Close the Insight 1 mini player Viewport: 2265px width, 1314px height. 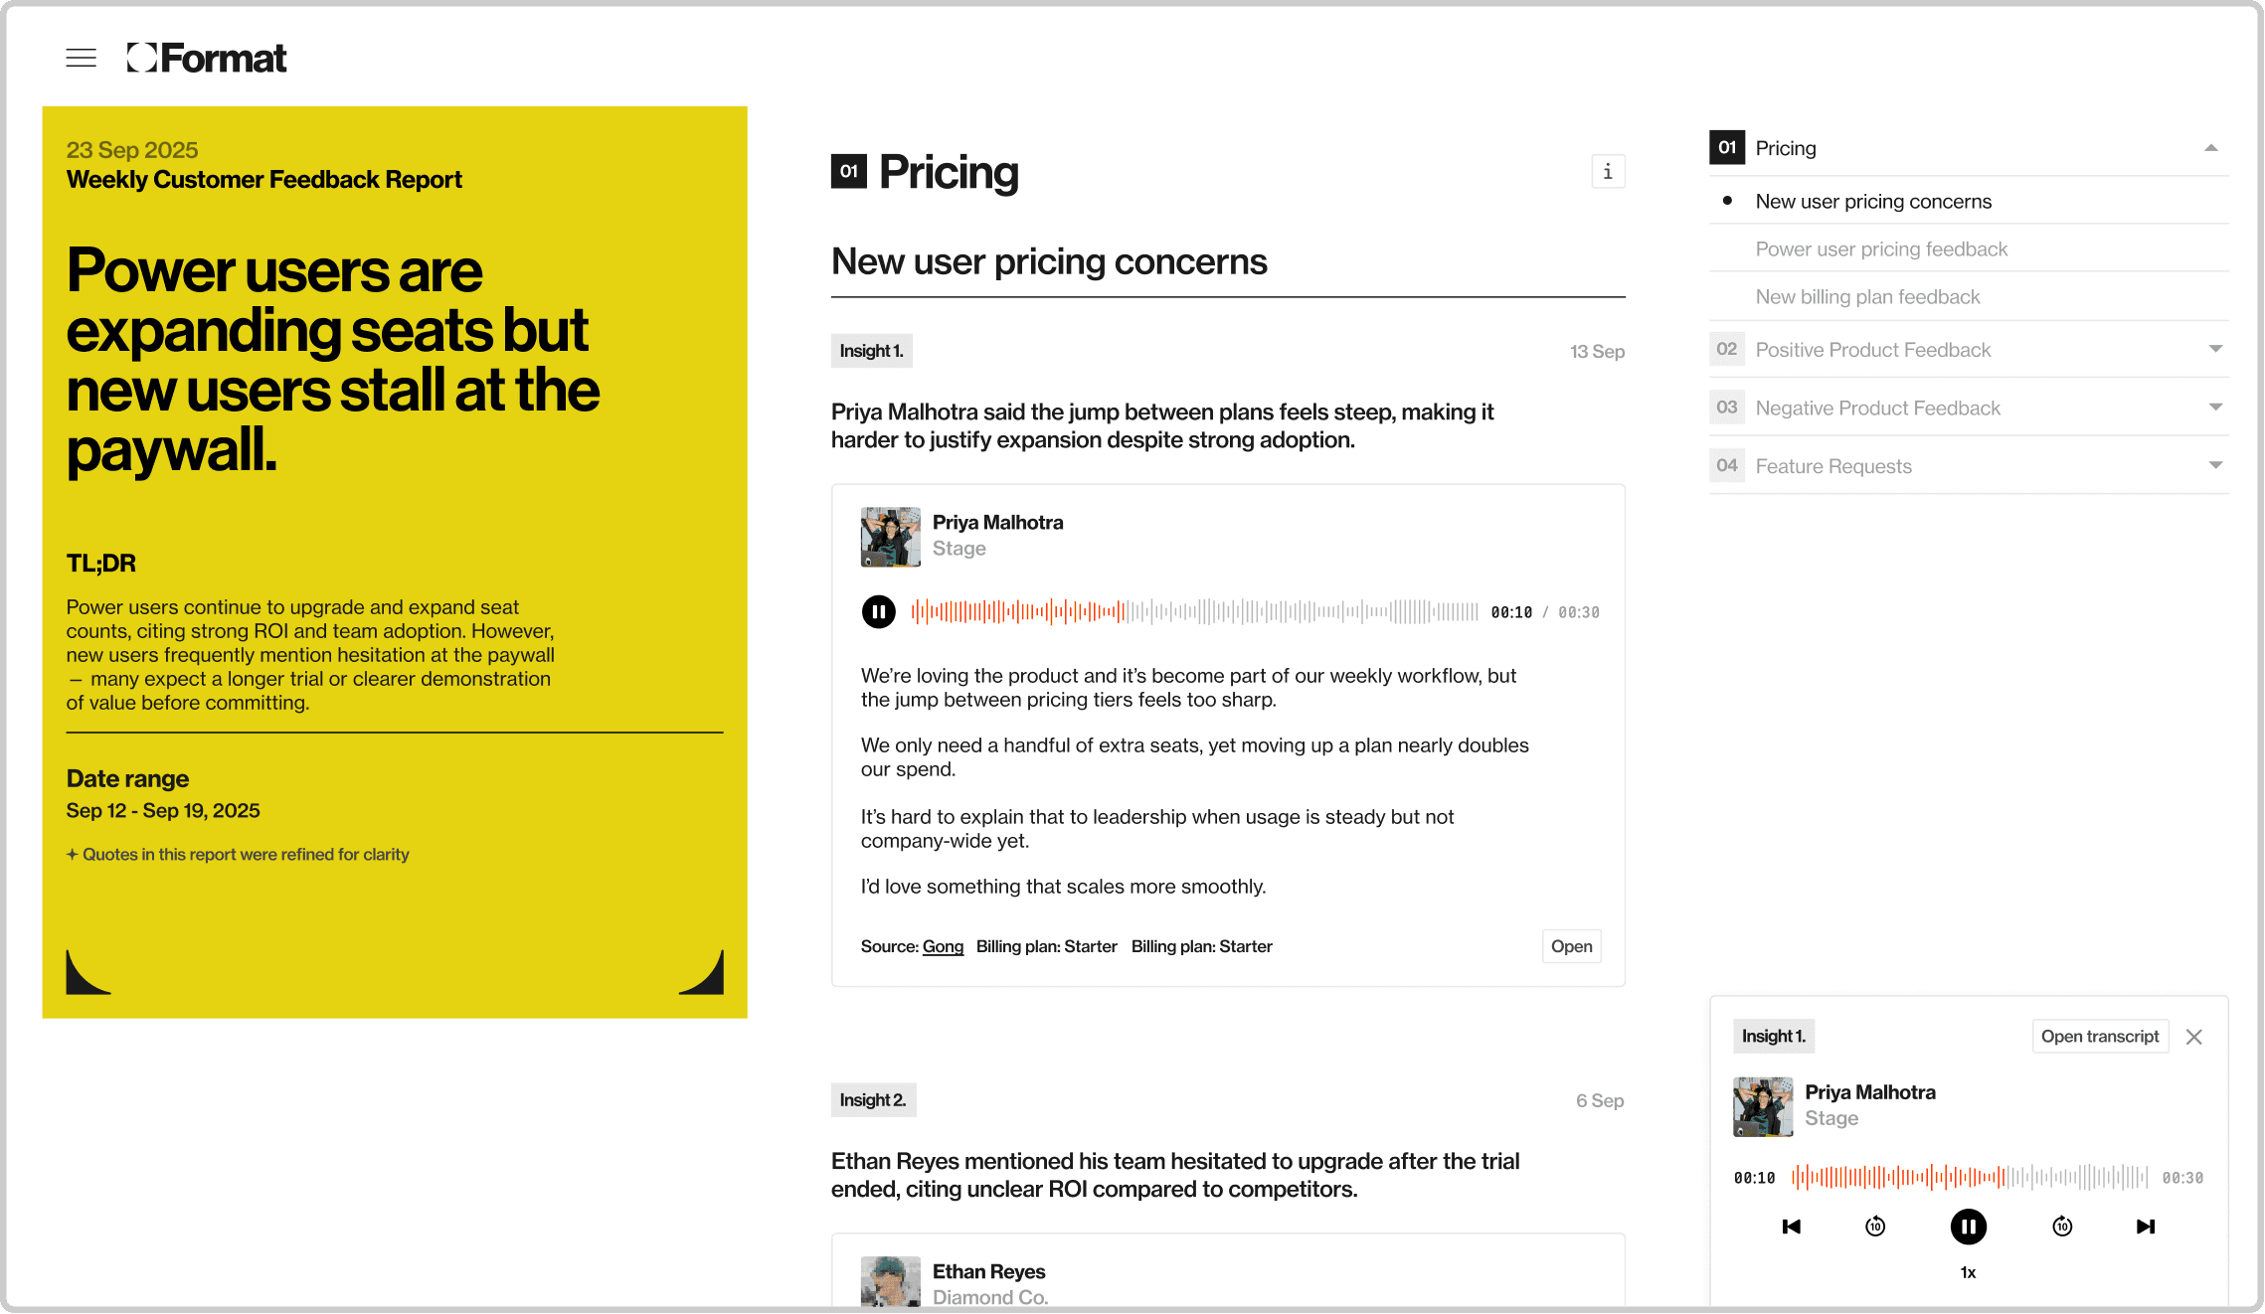coord(2194,1037)
